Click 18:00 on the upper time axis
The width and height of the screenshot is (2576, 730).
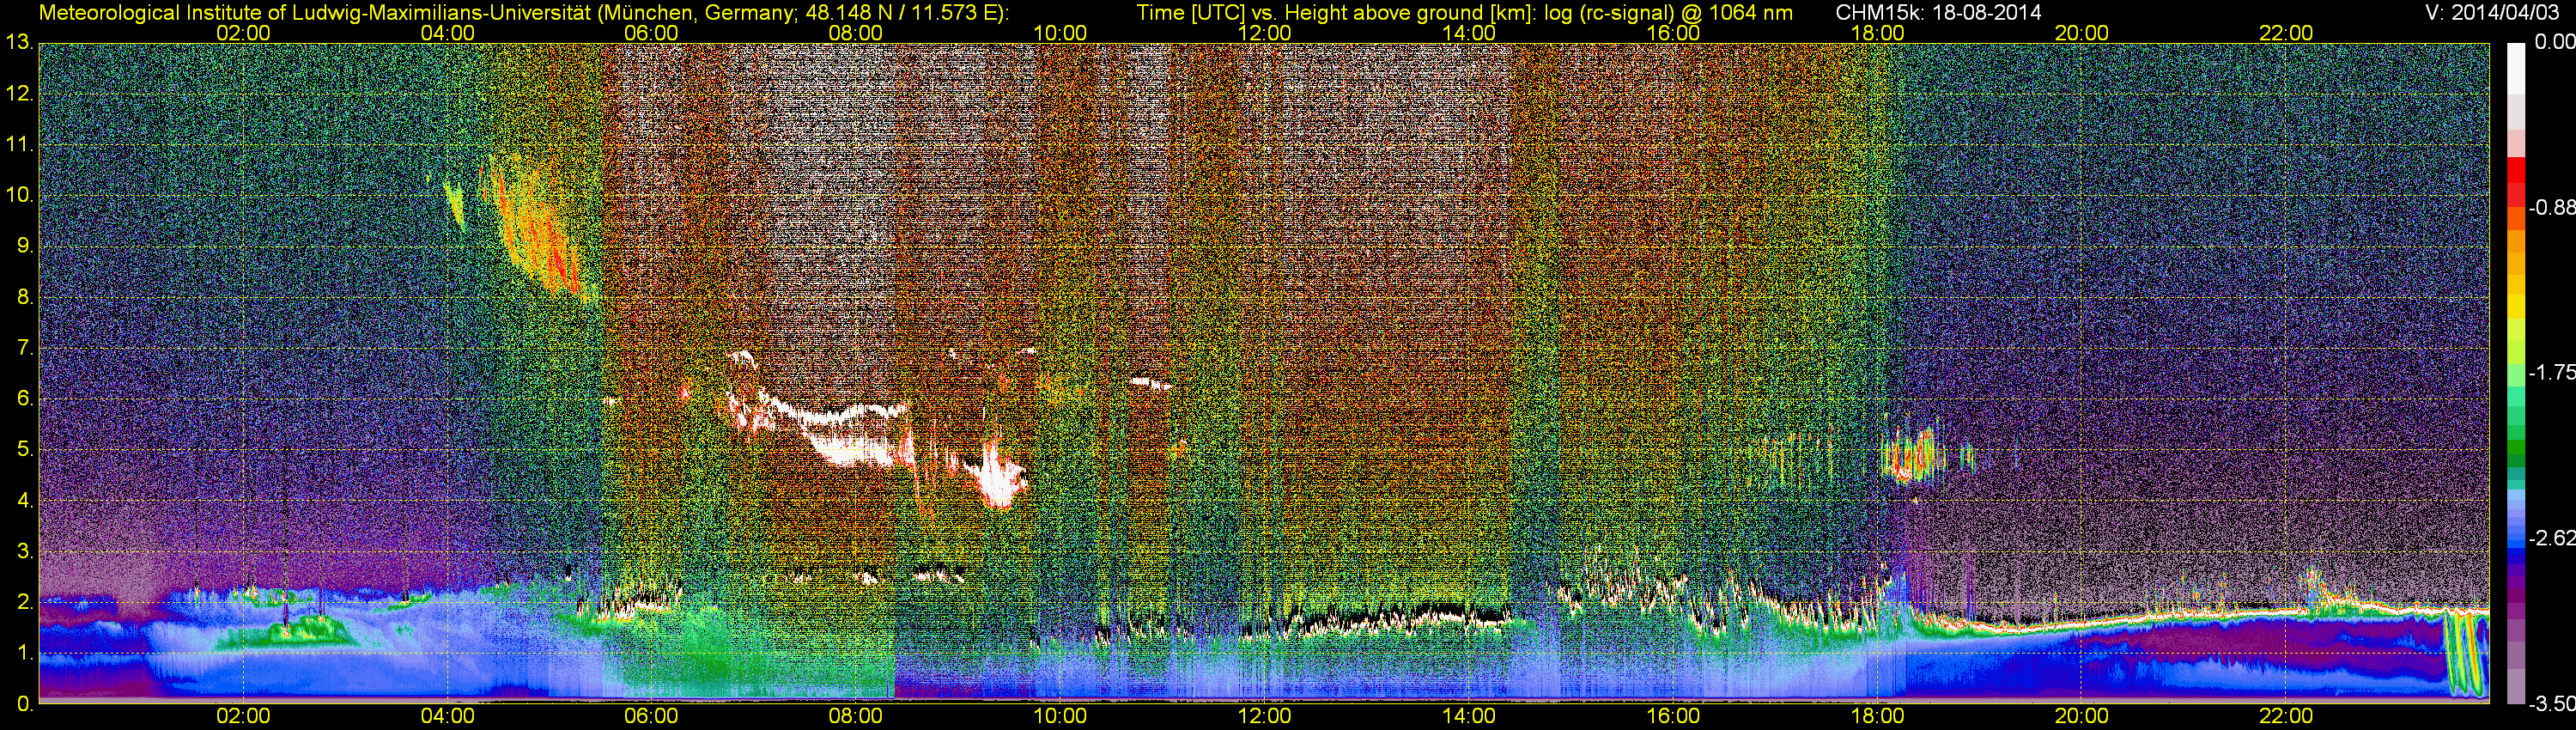point(1877,33)
